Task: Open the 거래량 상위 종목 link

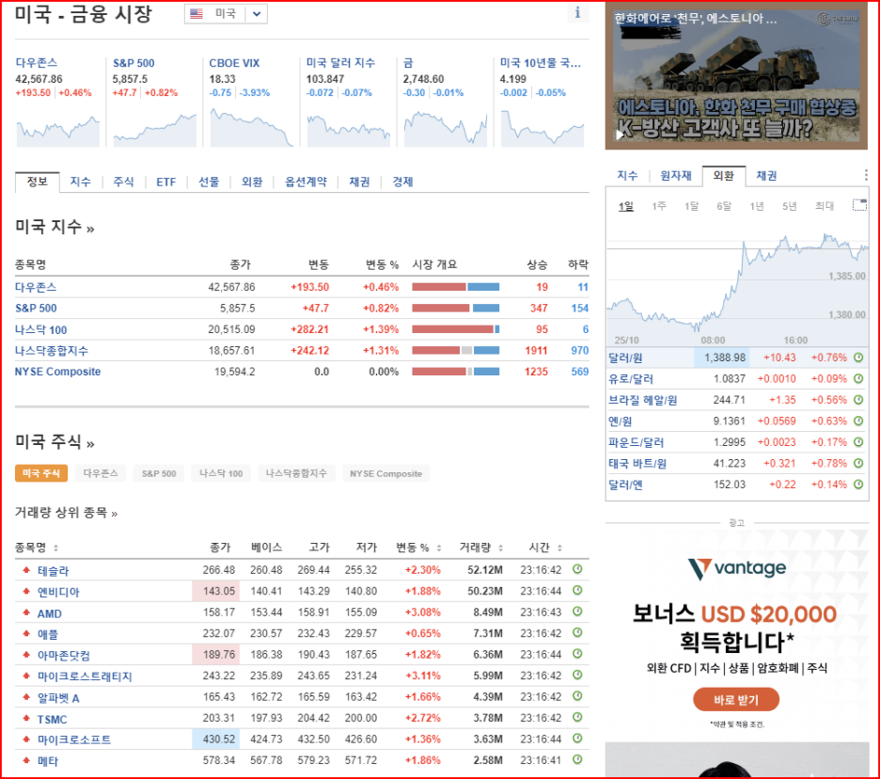Action: (x=66, y=512)
